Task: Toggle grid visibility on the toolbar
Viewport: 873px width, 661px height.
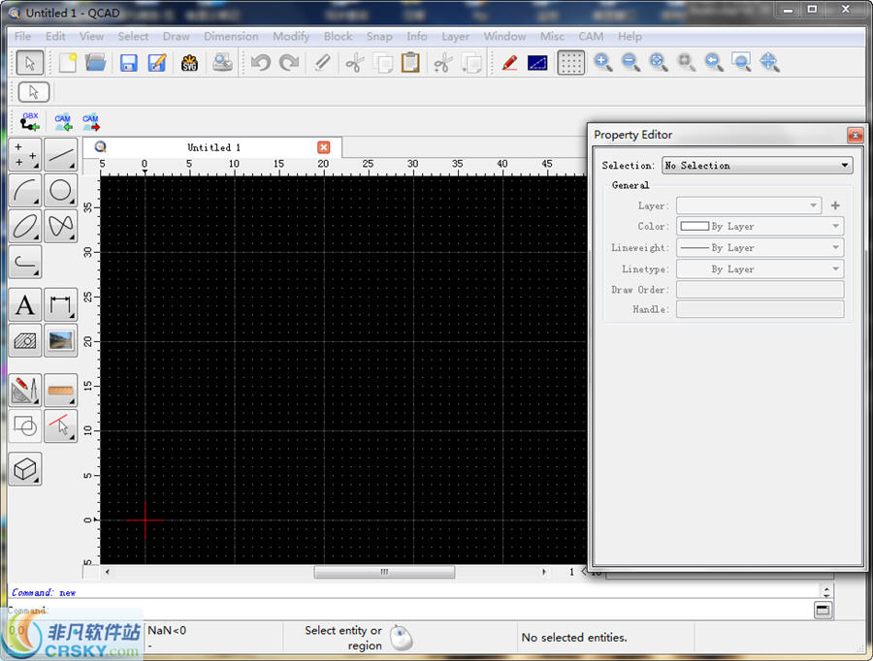Action: [x=570, y=61]
